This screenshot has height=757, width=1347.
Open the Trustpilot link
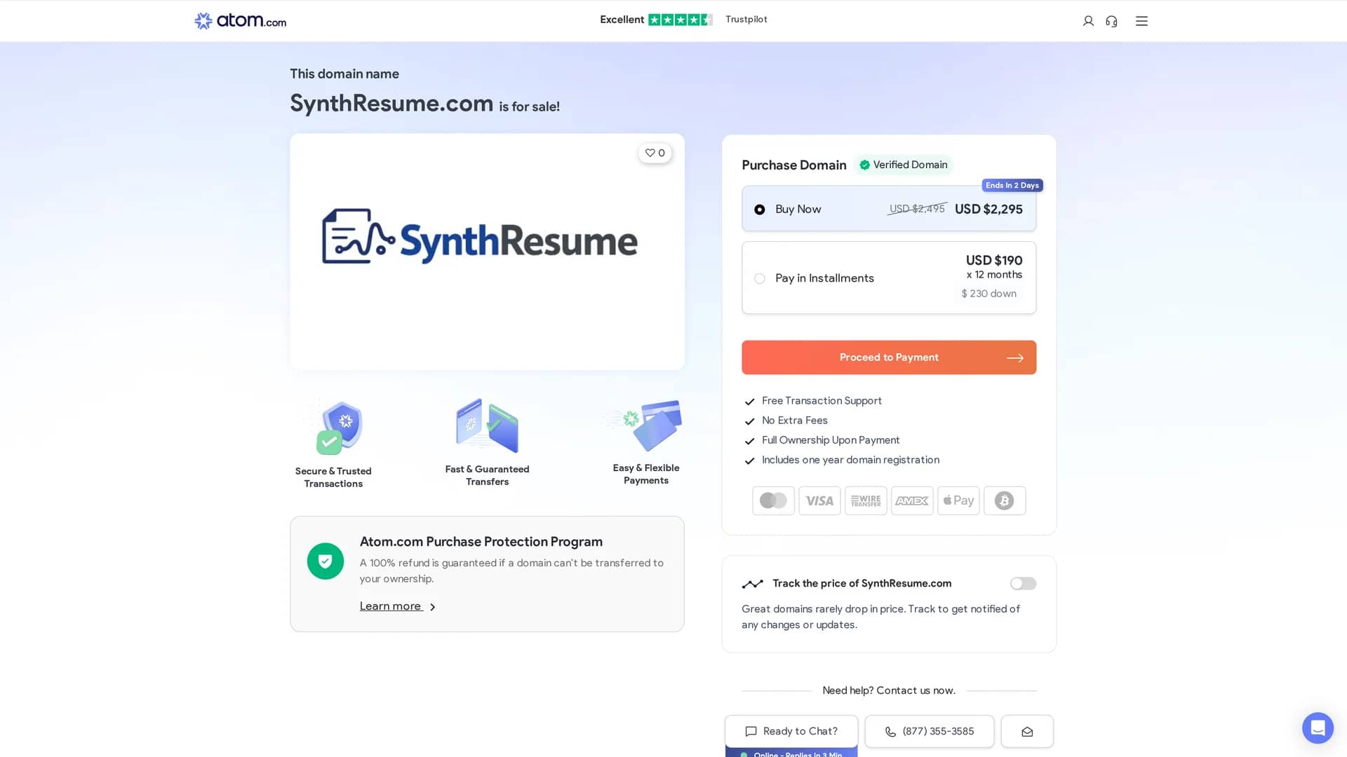click(x=746, y=20)
